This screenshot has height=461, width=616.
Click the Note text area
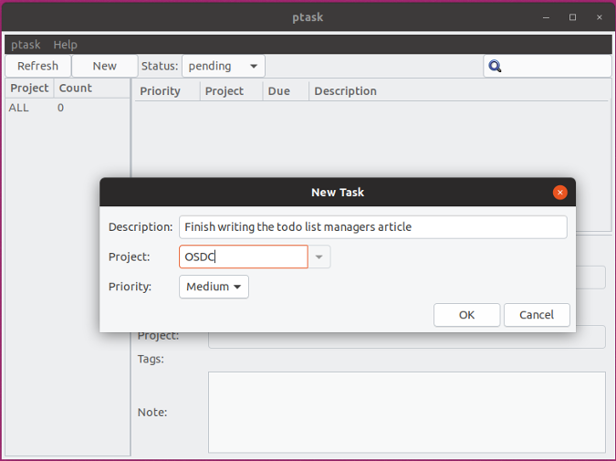point(406,412)
